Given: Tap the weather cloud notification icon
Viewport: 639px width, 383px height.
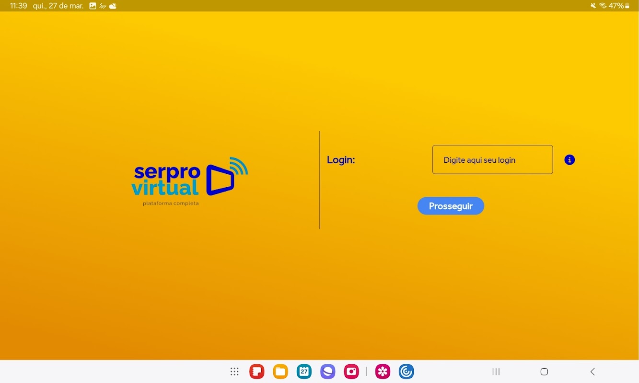Looking at the screenshot, I should (113, 6).
